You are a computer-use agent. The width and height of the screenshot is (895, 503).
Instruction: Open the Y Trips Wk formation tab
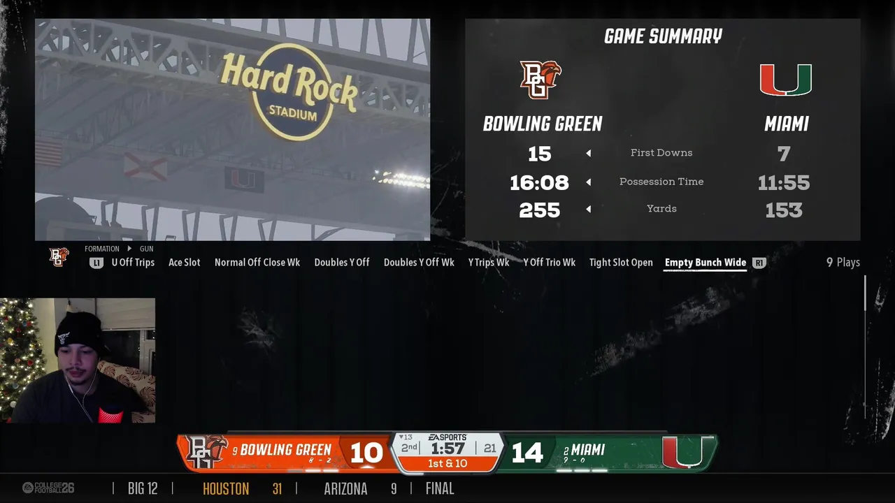point(489,263)
